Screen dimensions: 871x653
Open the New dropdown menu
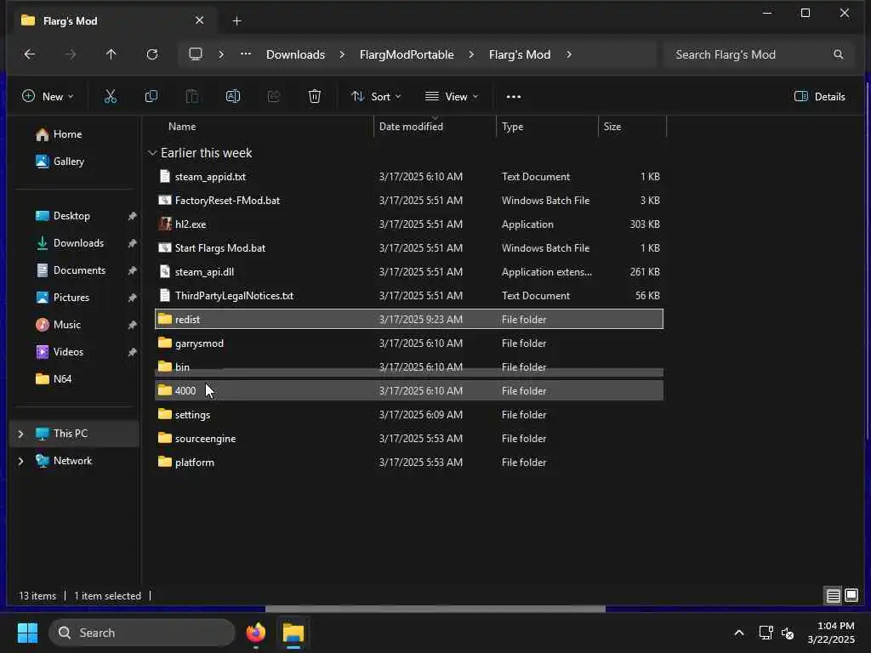click(x=48, y=97)
